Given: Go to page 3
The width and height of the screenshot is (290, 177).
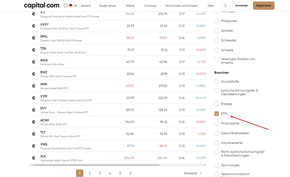Looking at the screenshot, I should 100,173.
